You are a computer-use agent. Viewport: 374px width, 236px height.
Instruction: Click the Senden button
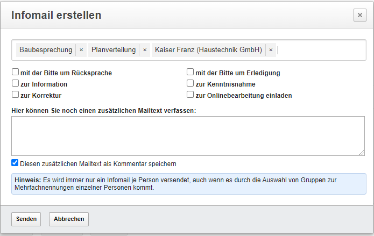coord(26,219)
